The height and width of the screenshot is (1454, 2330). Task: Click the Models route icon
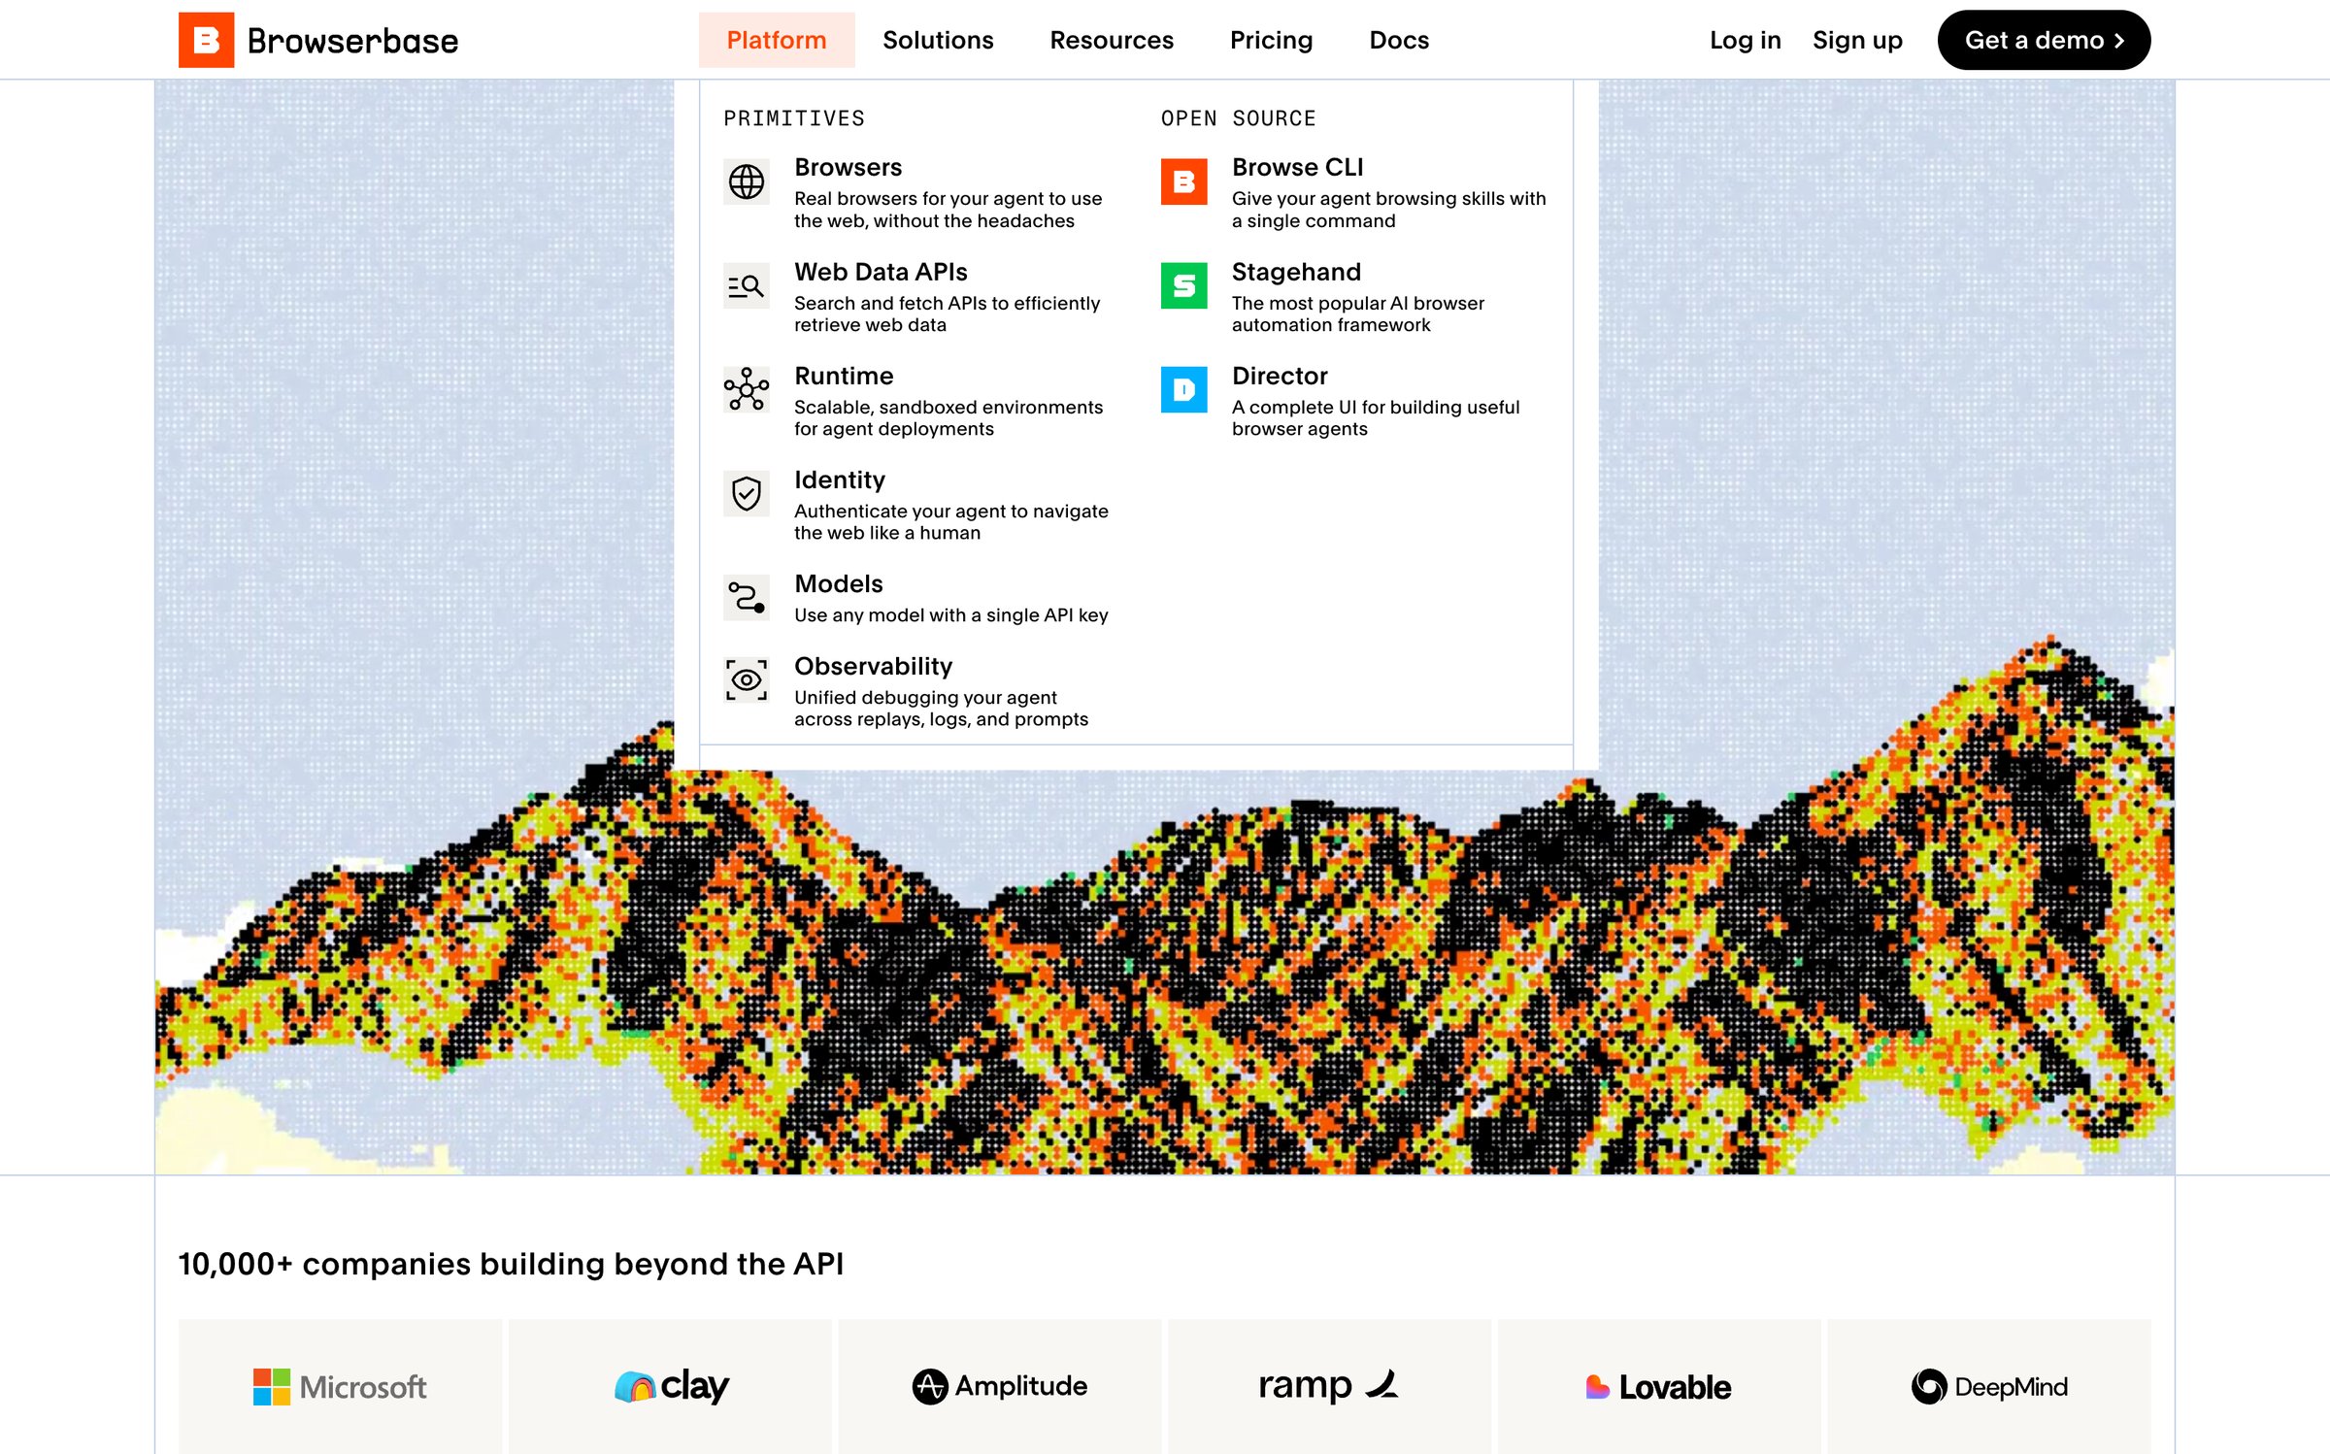(747, 597)
